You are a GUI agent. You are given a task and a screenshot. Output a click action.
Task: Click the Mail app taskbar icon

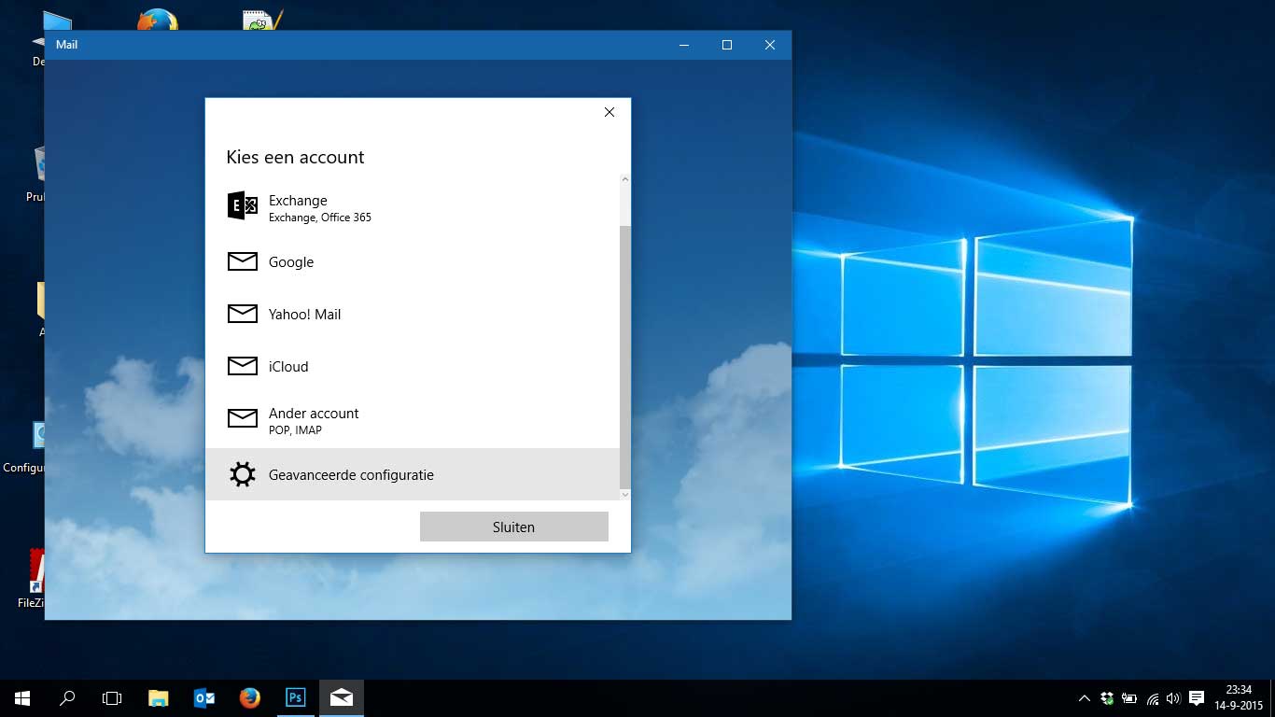click(342, 698)
